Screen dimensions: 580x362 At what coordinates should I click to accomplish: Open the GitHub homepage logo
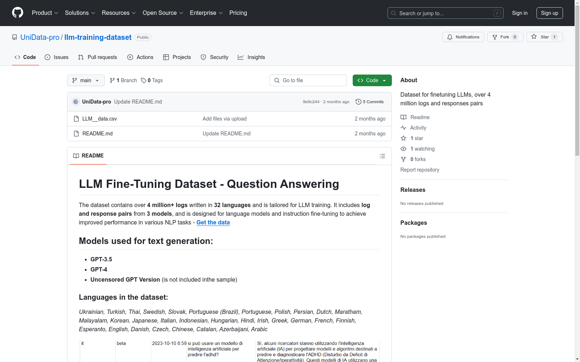click(17, 13)
